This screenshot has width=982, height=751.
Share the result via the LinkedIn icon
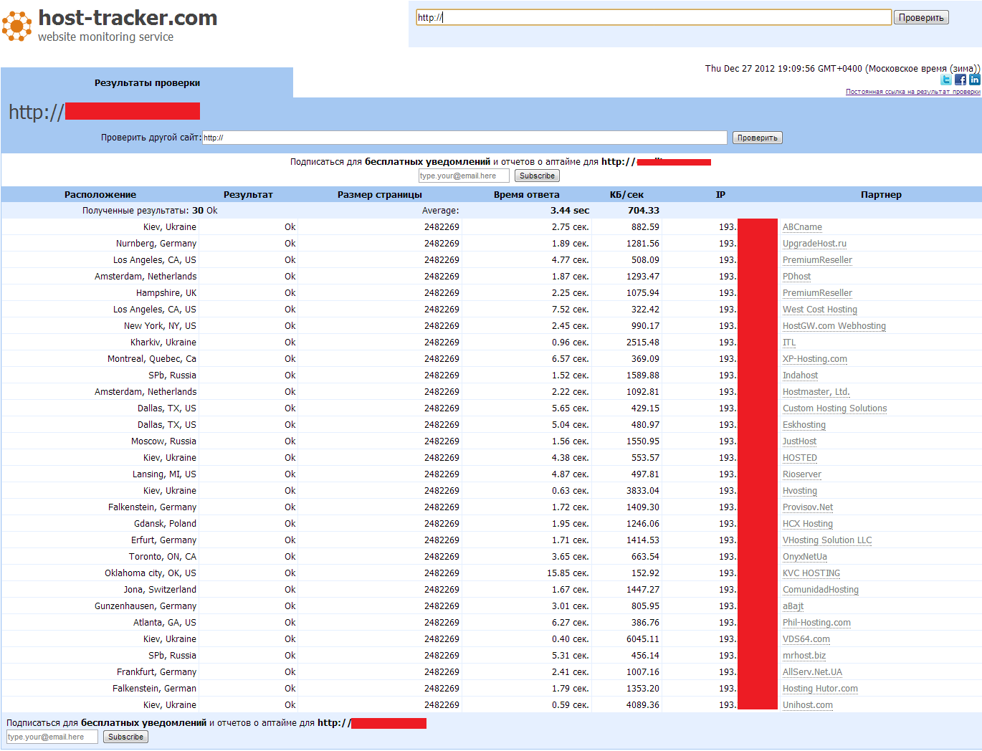pos(975,80)
